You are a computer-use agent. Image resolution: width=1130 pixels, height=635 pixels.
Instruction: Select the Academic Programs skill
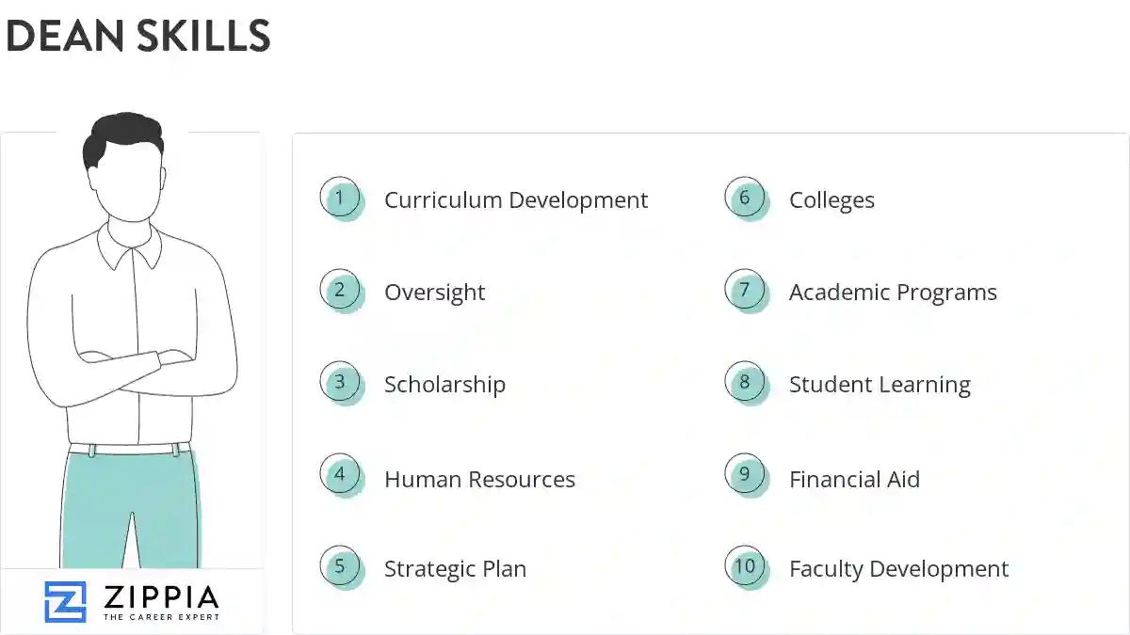click(893, 293)
